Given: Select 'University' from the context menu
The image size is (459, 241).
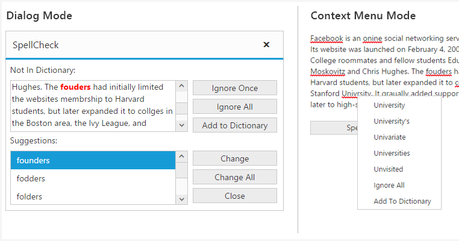Looking at the screenshot, I should (389, 105).
